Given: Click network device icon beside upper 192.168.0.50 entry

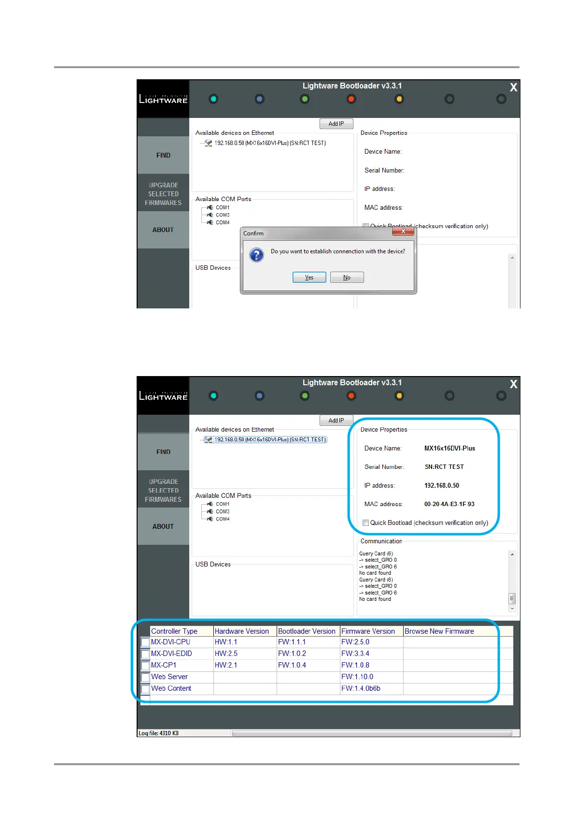Looking at the screenshot, I should point(208,143).
